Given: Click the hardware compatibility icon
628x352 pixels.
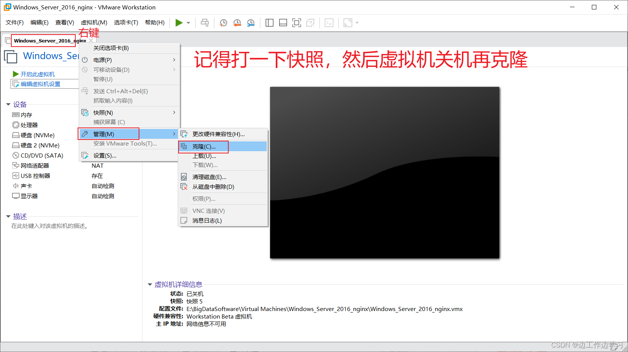Looking at the screenshot, I should tap(184, 134).
